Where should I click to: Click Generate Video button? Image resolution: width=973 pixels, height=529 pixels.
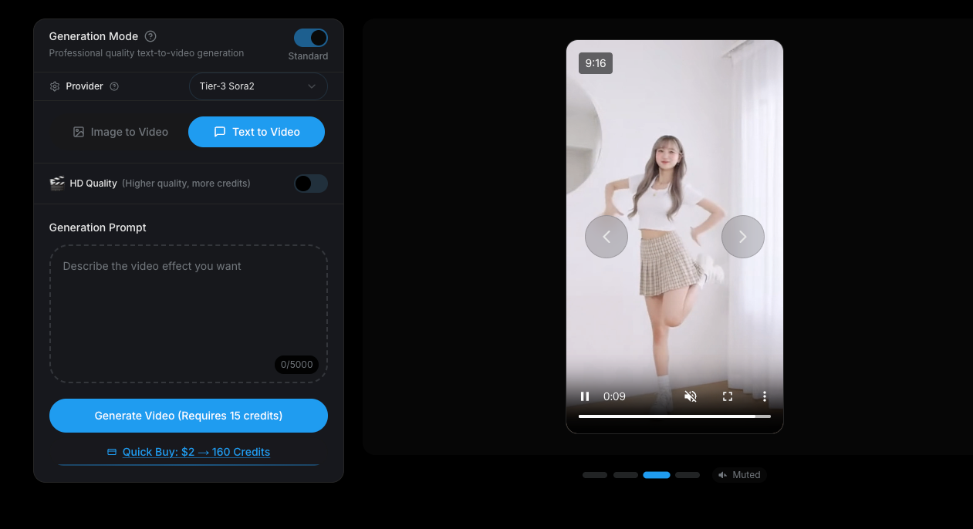click(x=188, y=416)
